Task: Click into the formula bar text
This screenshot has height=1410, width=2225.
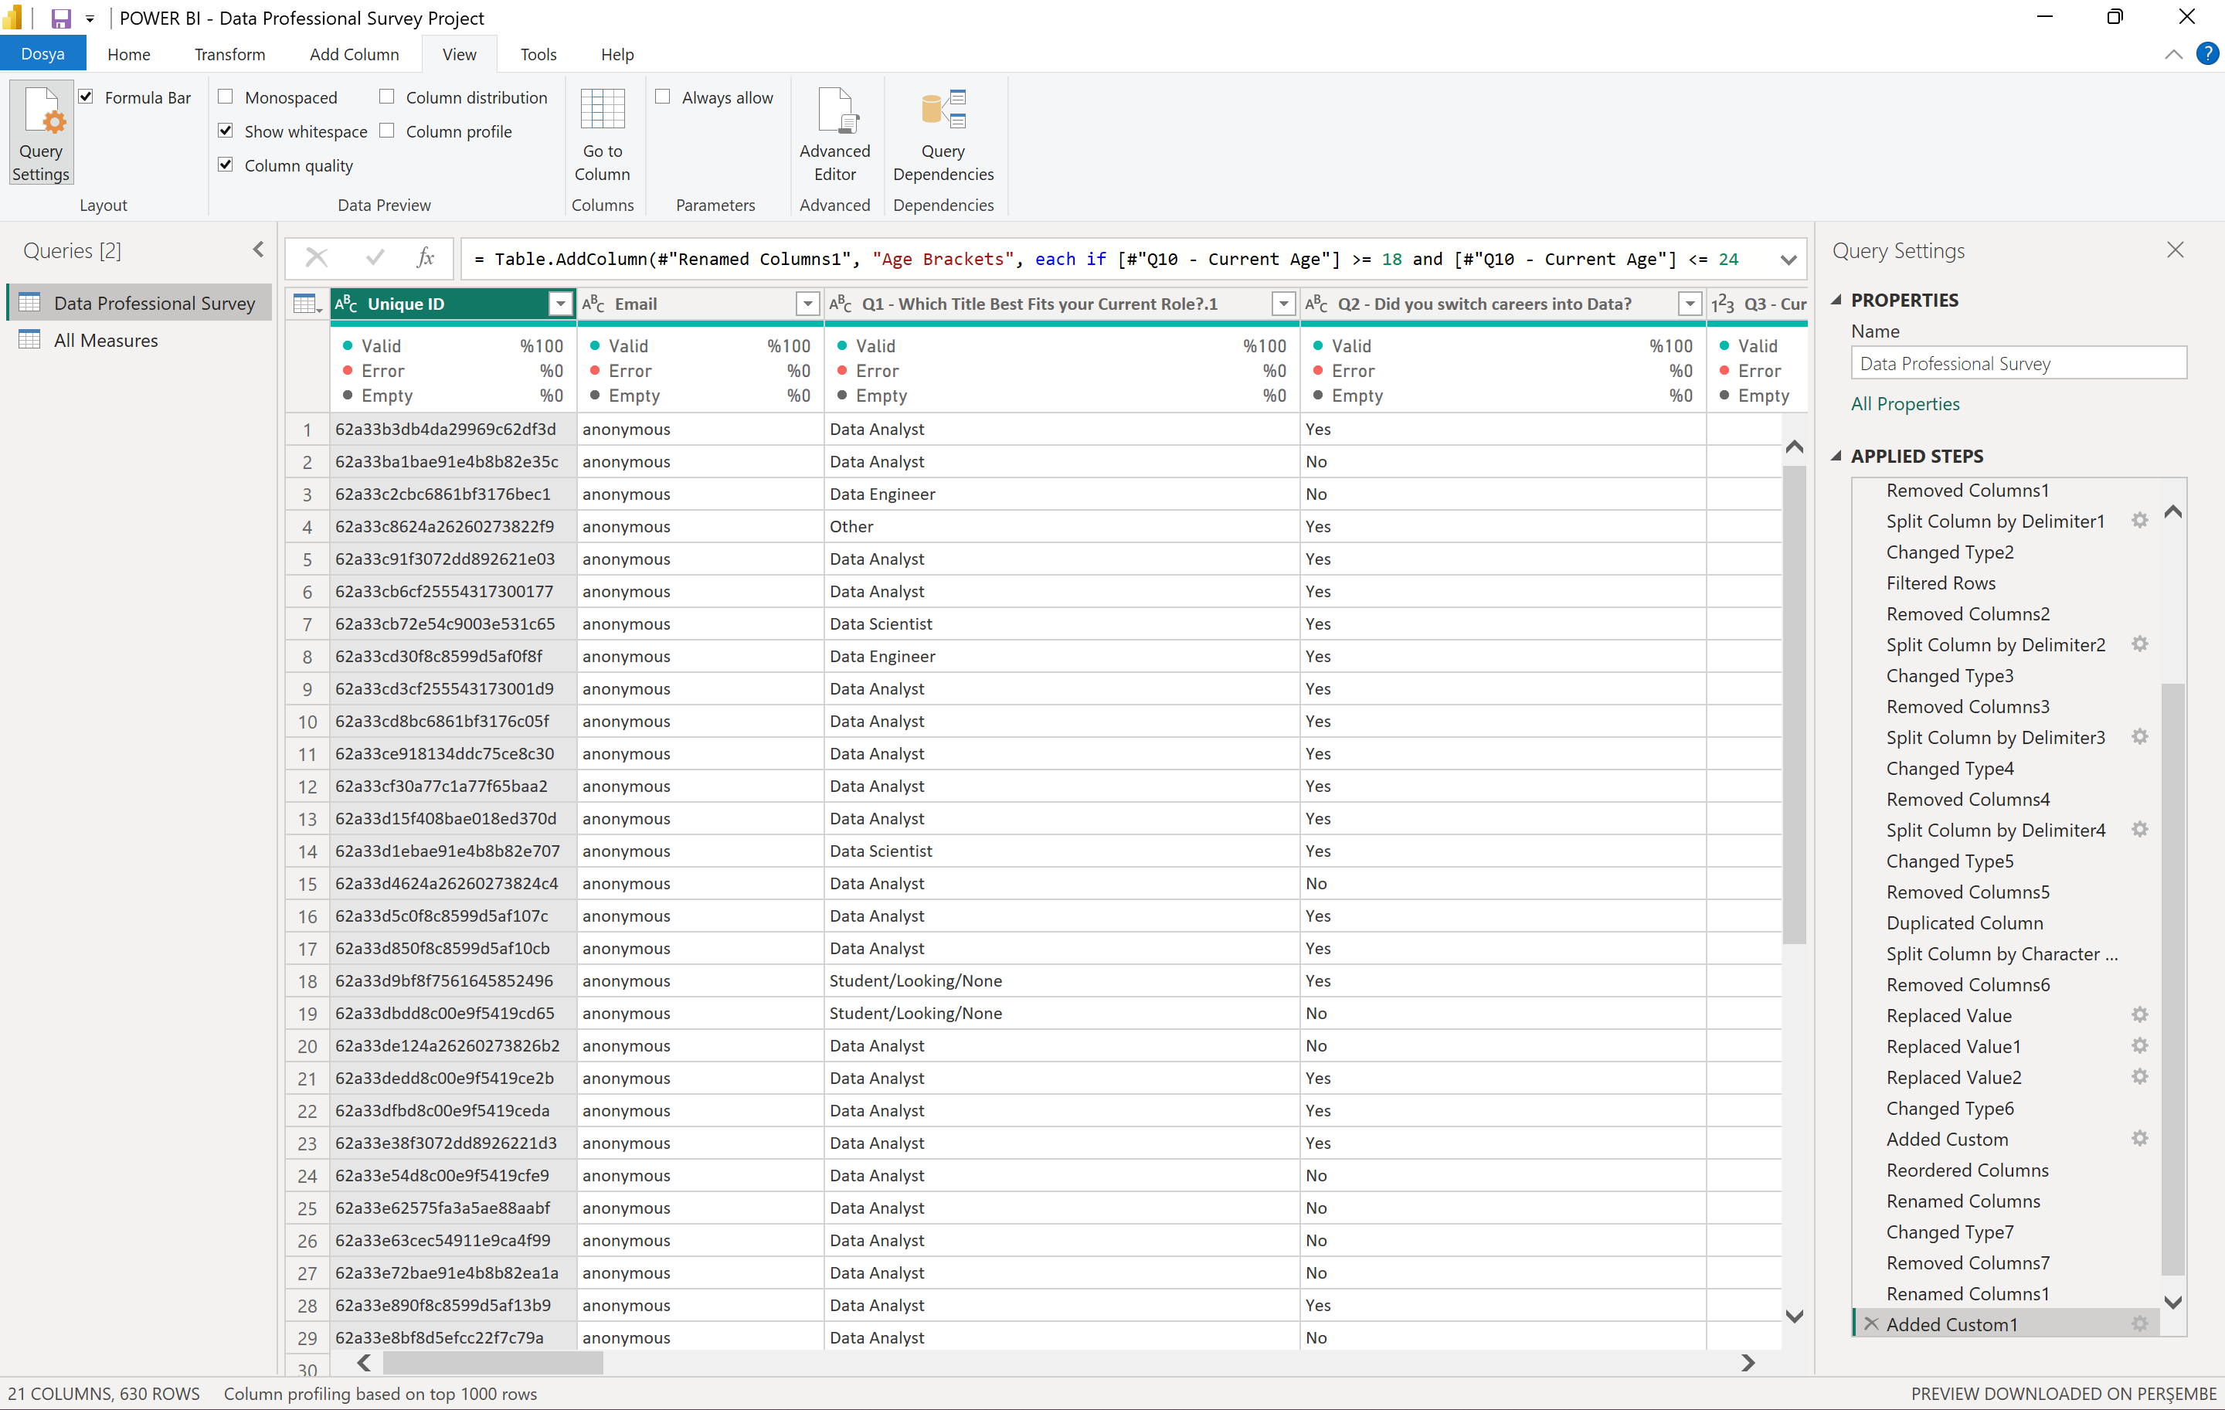Action: [x=1106, y=260]
